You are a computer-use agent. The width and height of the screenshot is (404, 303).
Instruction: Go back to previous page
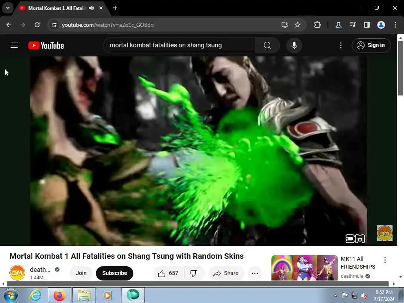(9, 25)
